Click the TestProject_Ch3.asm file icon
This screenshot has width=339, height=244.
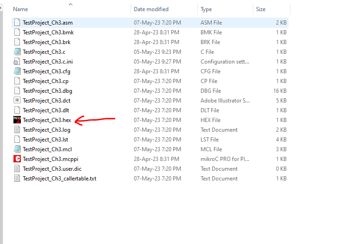click(17, 23)
